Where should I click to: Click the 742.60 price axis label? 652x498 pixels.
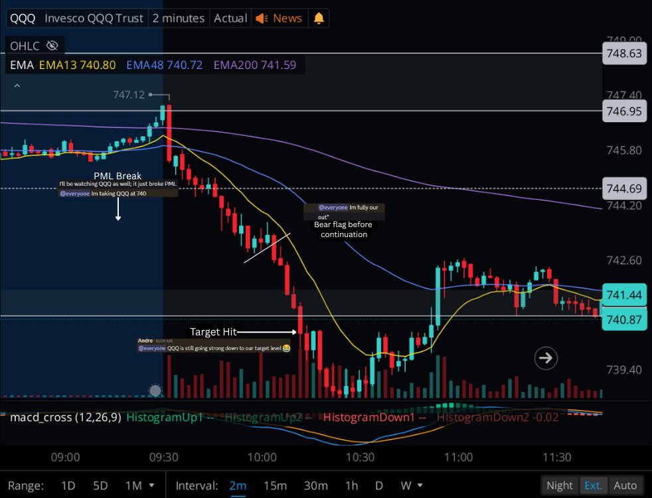coord(624,261)
